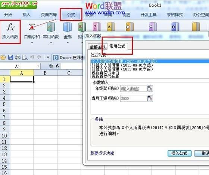Viewport: 209px width, 175px height.
Task: Click the fx icon in formula bar
Action: pos(57,66)
